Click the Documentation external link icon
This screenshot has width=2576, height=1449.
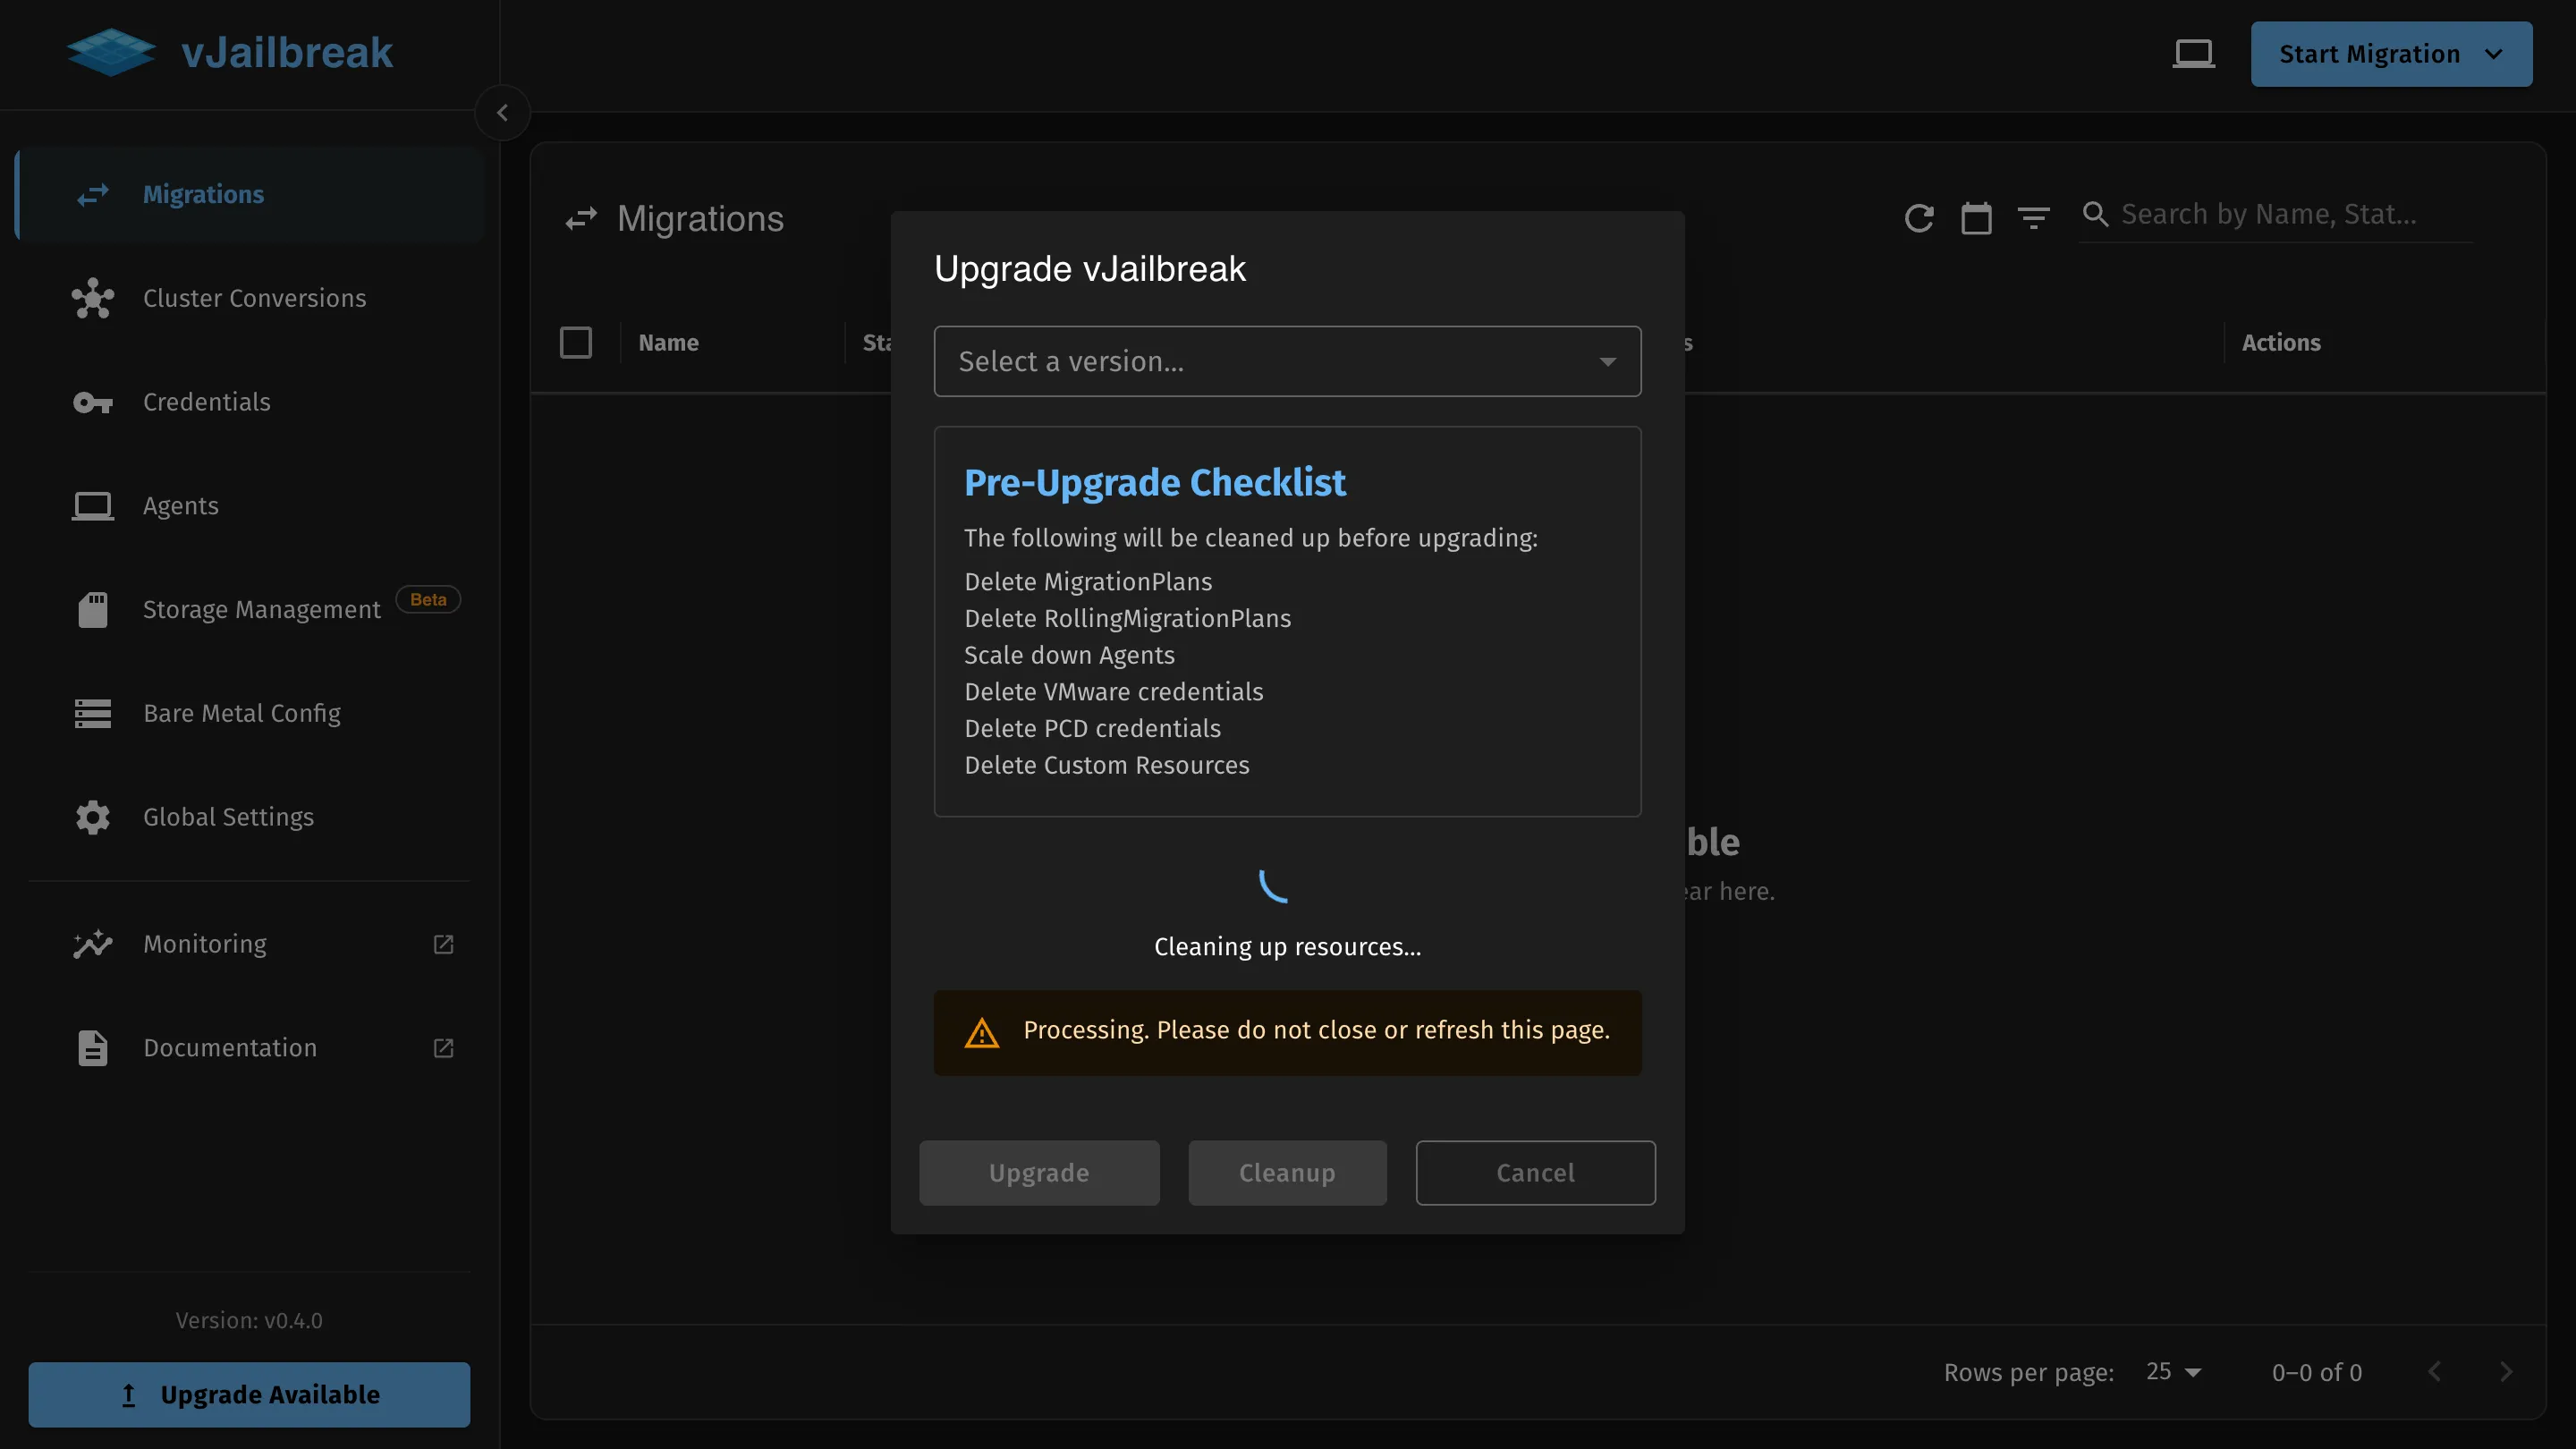[x=443, y=1048]
